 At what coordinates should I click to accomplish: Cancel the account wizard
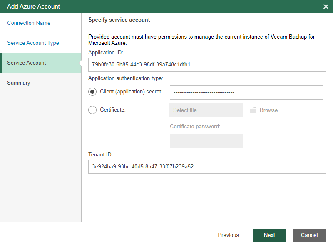click(x=309, y=235)
